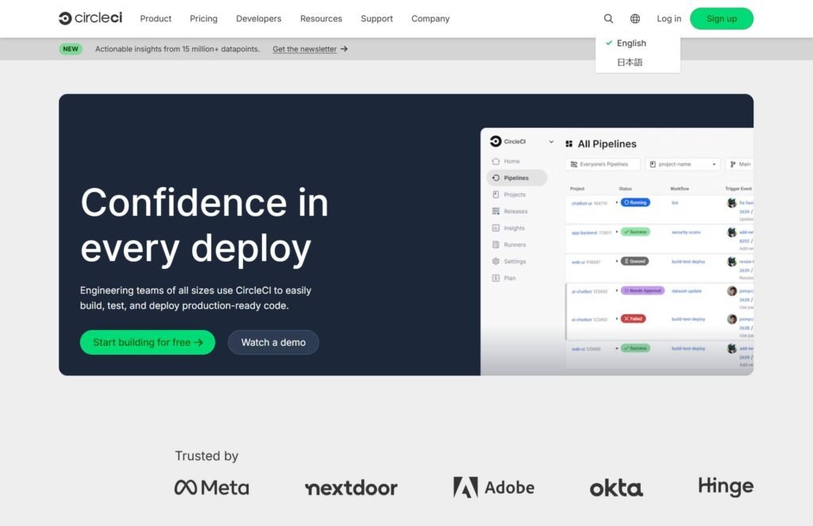Click the All Pipelines heading

pyautogui.click(x=607, y=144)
